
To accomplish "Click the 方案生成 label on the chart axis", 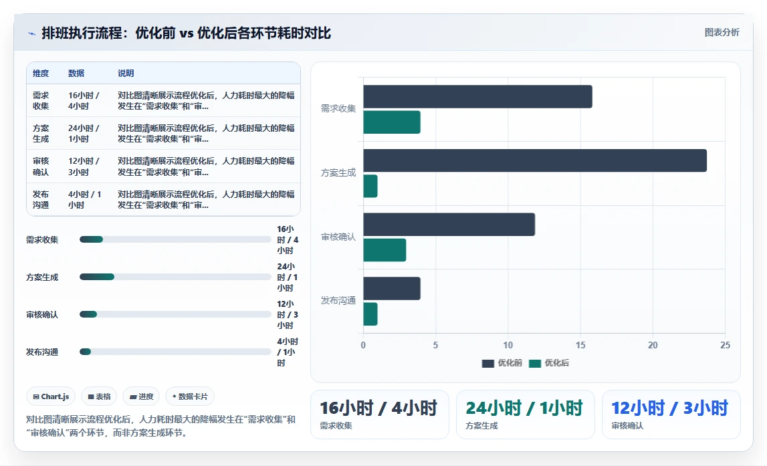I will (x=338, y=172).
